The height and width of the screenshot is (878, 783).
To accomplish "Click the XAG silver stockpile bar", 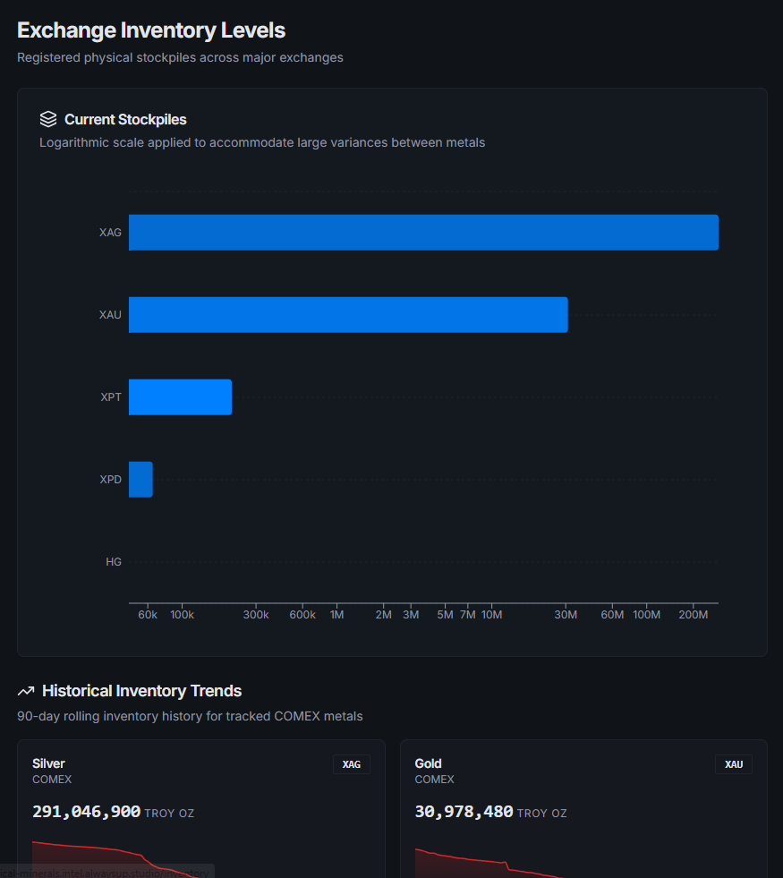I will pyautogui.click(x=423, y=233).
